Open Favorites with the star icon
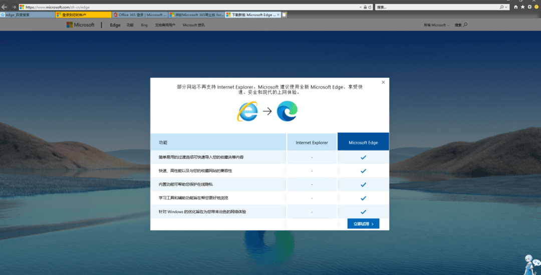The width and height of the screenshot is (541, 275). click(x=522, y=7)
